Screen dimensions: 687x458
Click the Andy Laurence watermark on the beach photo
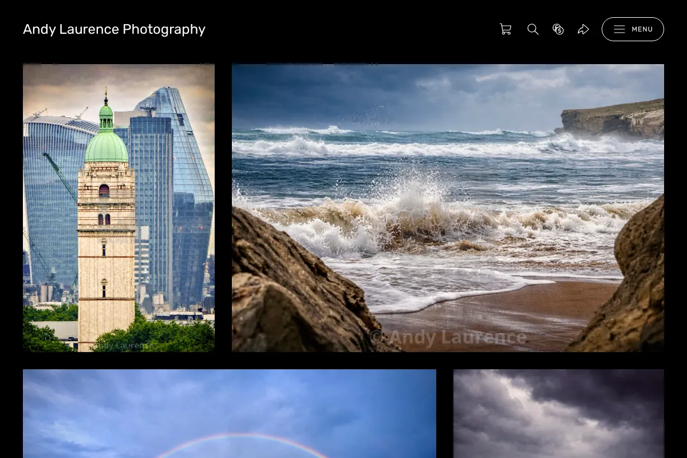tap(448, 338)
